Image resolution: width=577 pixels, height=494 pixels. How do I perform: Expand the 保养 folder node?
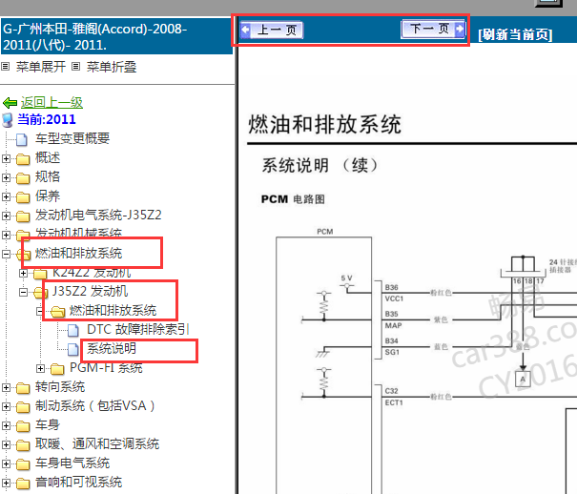click(6, 196)
